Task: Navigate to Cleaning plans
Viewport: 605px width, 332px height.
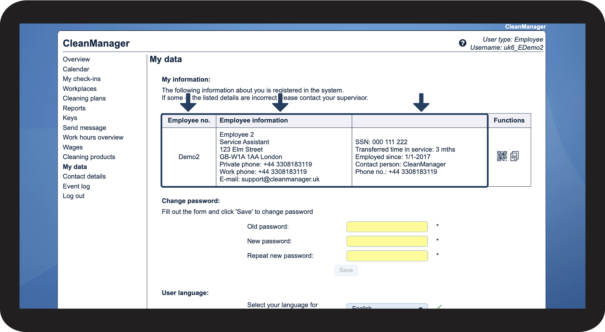Action: (84, 98)
